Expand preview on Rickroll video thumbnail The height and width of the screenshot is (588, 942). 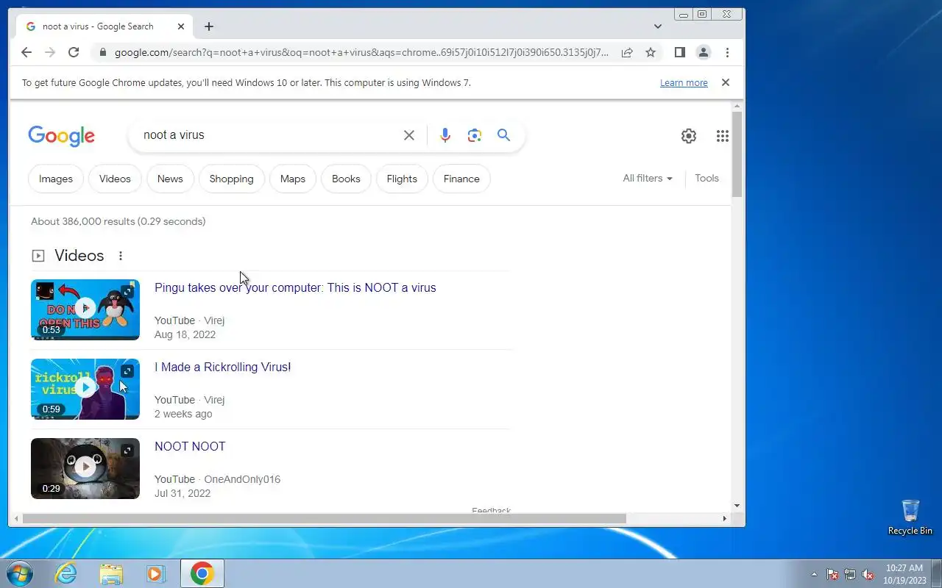[127, 371]
